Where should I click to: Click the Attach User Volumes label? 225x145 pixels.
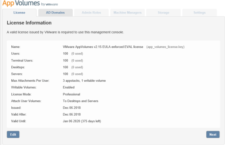coord(26,101)
